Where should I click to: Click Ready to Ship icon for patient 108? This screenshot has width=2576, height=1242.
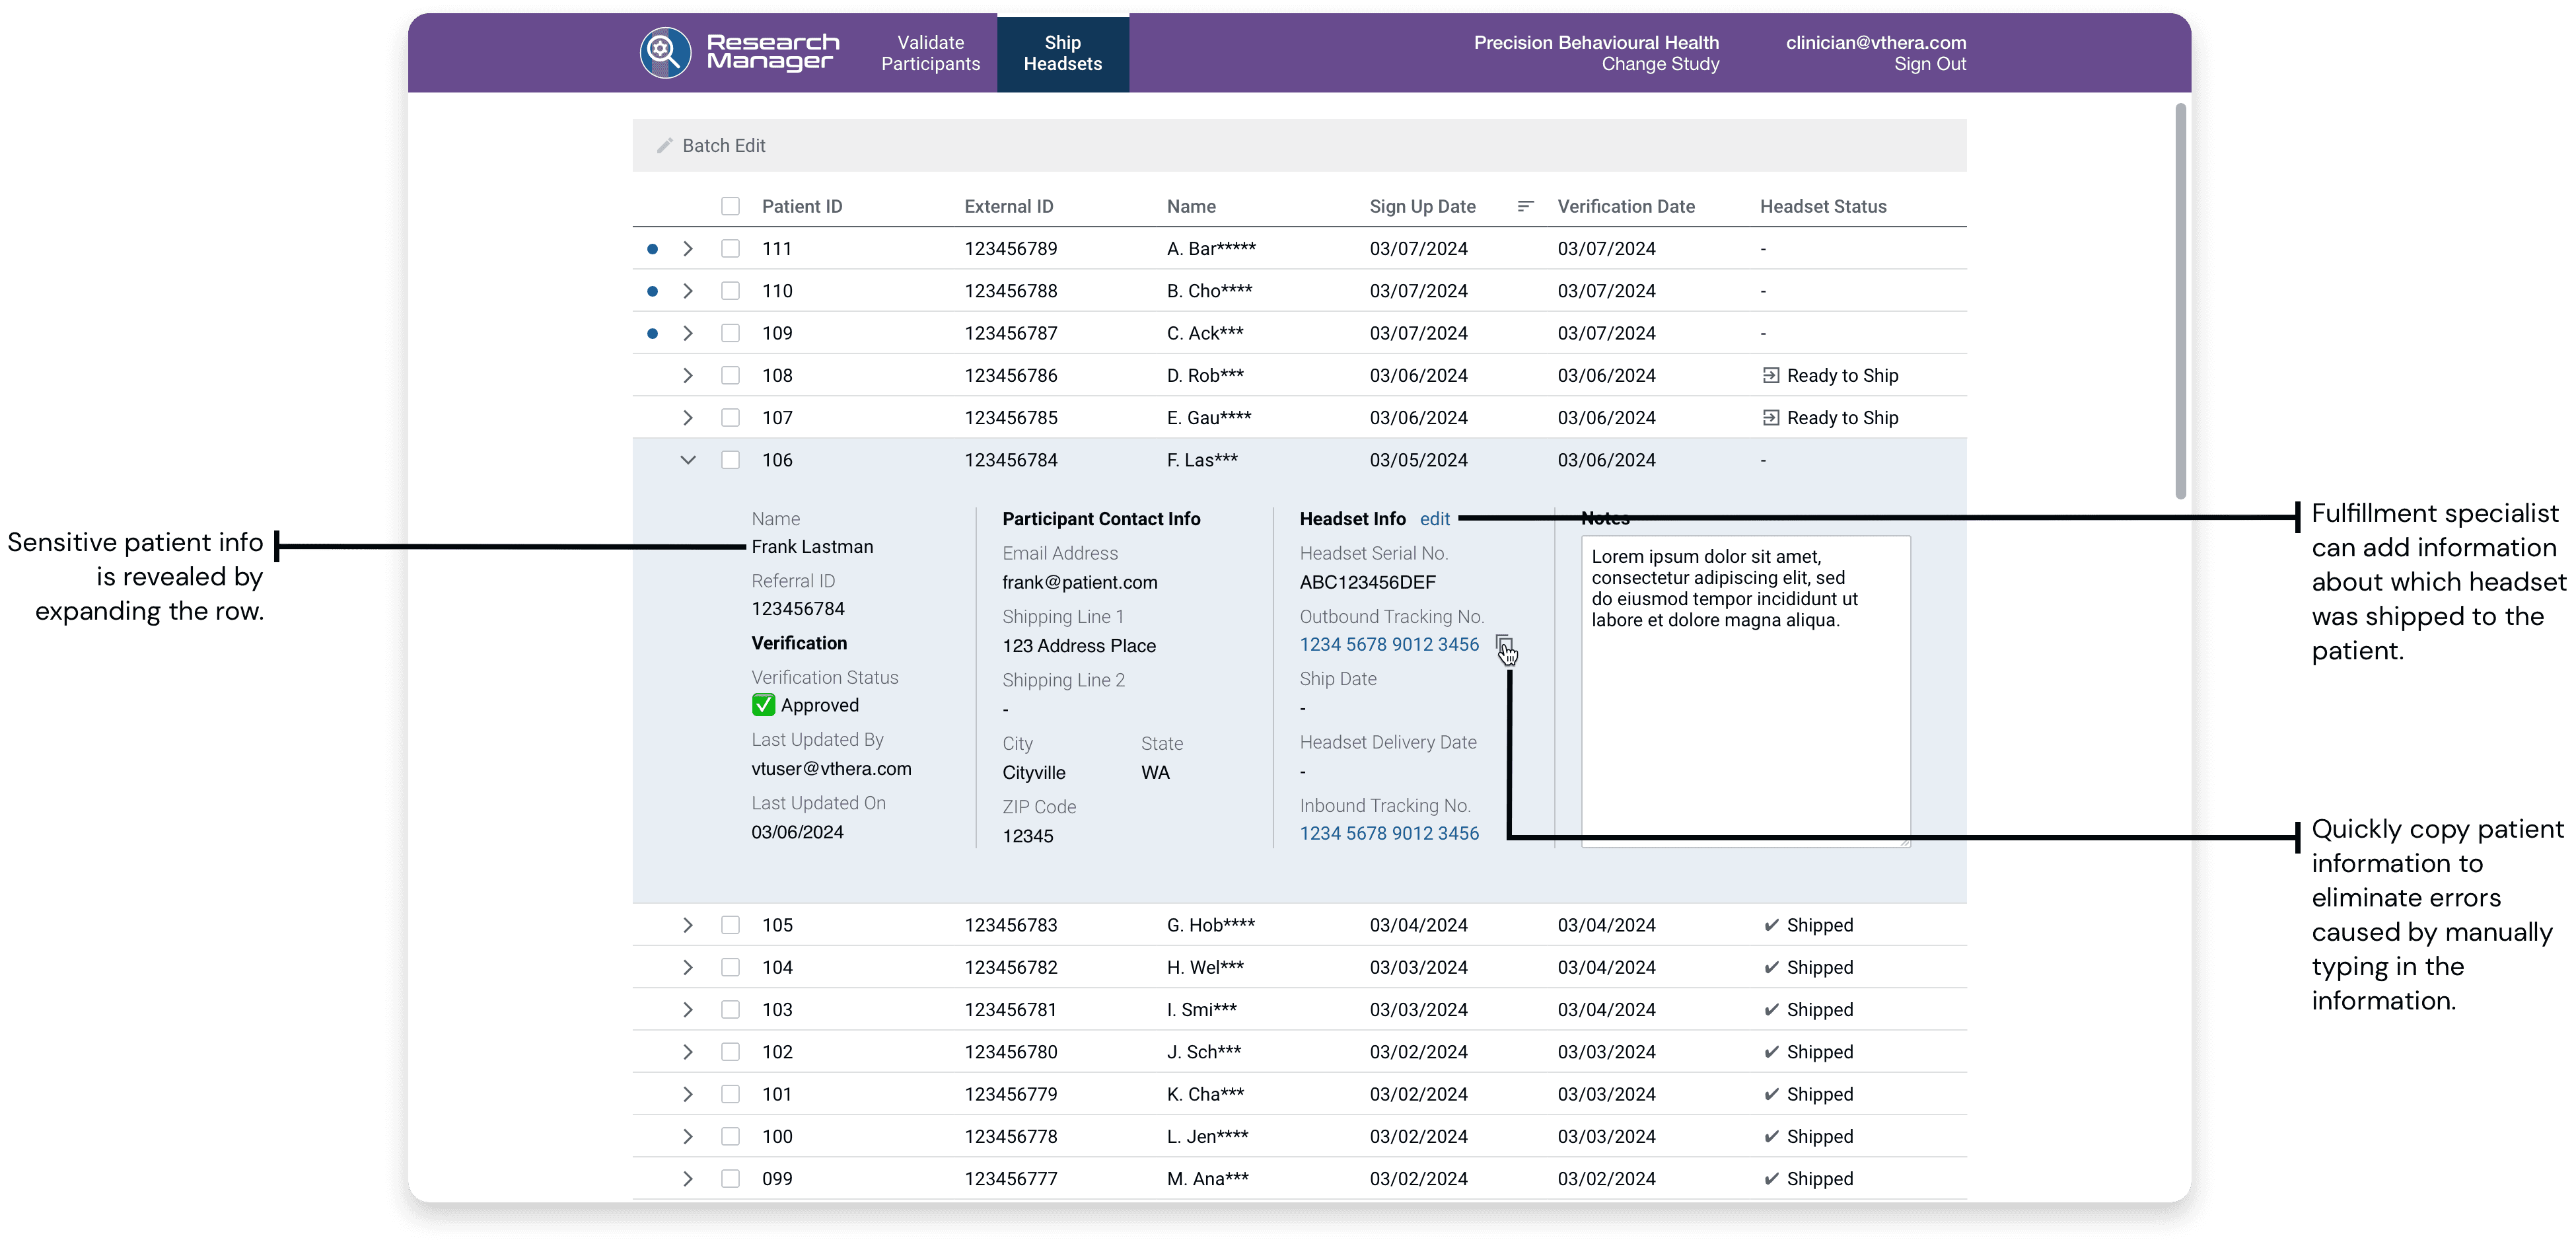tap(1770, 376)
